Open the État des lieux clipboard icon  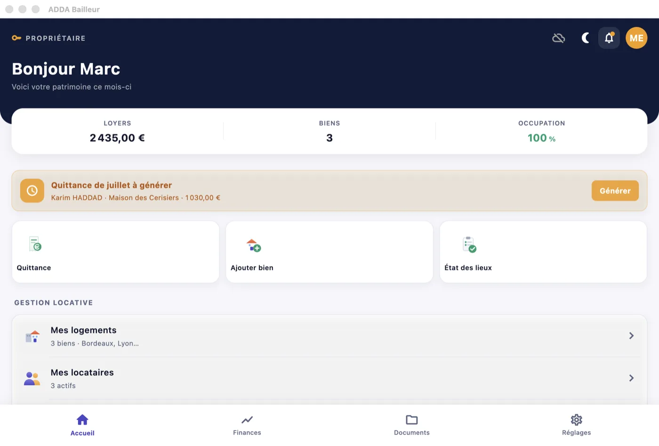point(469,245)
